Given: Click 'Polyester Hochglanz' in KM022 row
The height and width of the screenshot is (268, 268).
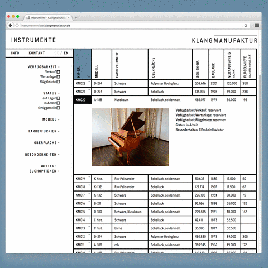Looking at the screenshot, I should pos(165,83).
